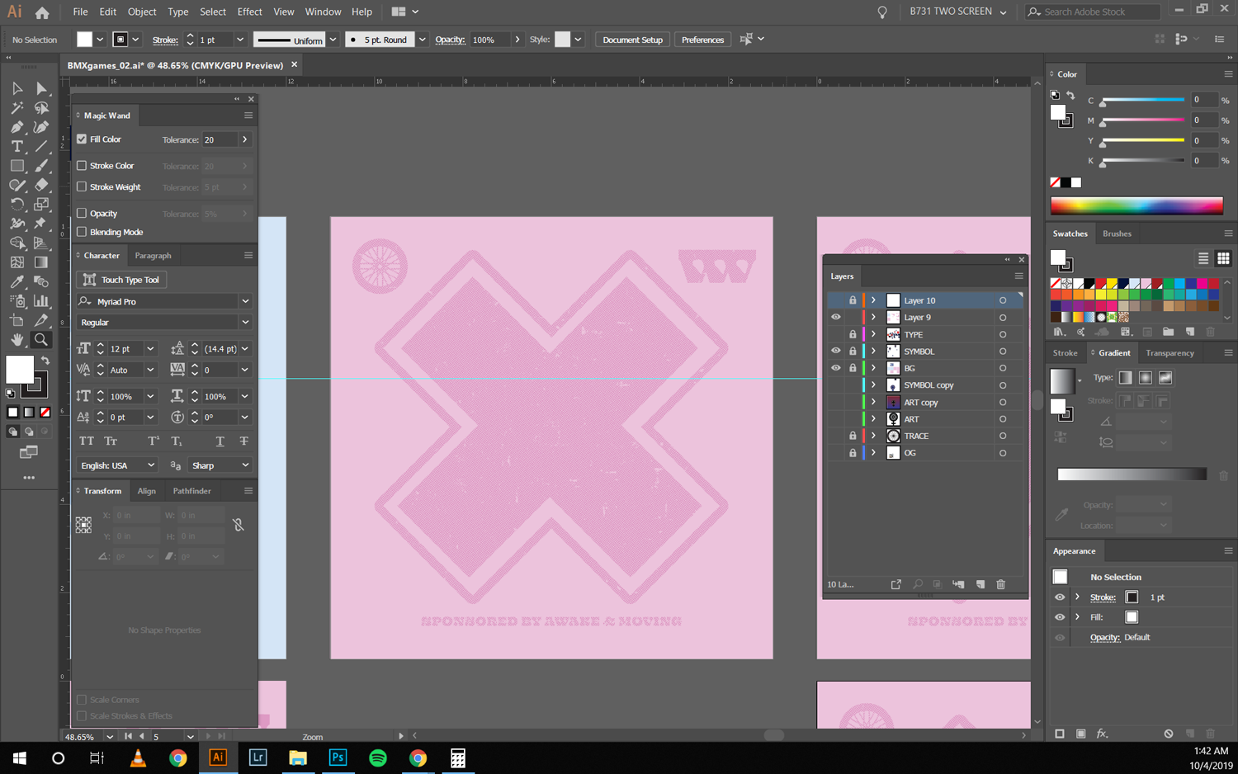Click Locate Object magnifier in Layers panel
This screenshot has width=1238, height=774.
coord(918,584)
